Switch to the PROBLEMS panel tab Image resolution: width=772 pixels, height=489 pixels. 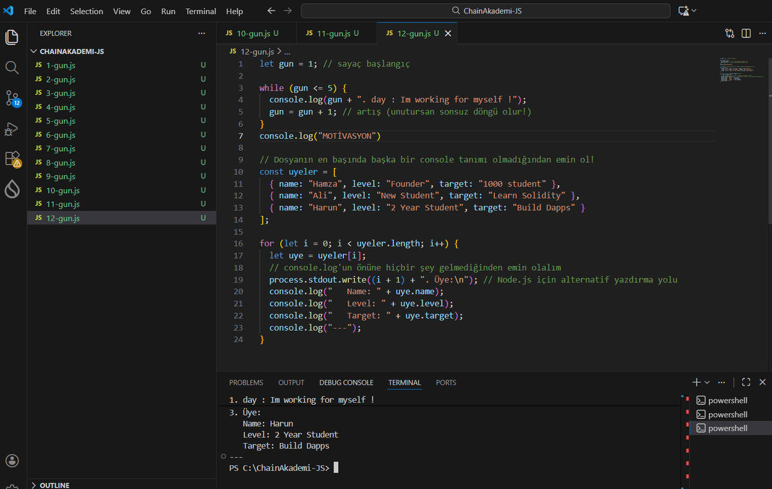click(x=246, y=382)
